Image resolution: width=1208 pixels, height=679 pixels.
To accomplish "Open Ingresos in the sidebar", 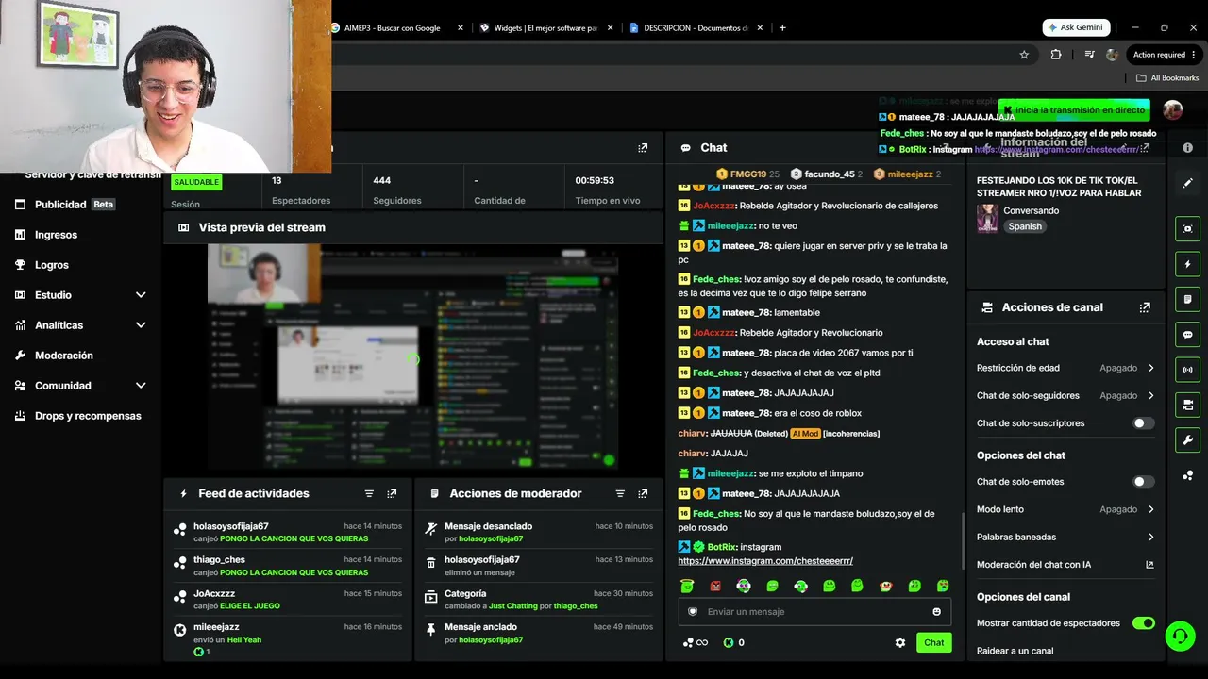I will point(56,235).
